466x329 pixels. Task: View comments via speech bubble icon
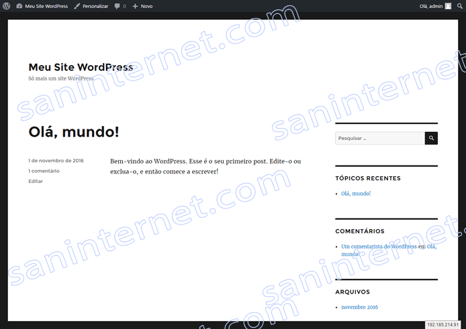(x=120, y=6)
